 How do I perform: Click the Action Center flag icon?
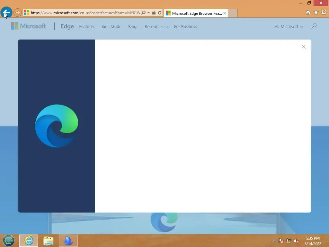(x=281, y=241)
